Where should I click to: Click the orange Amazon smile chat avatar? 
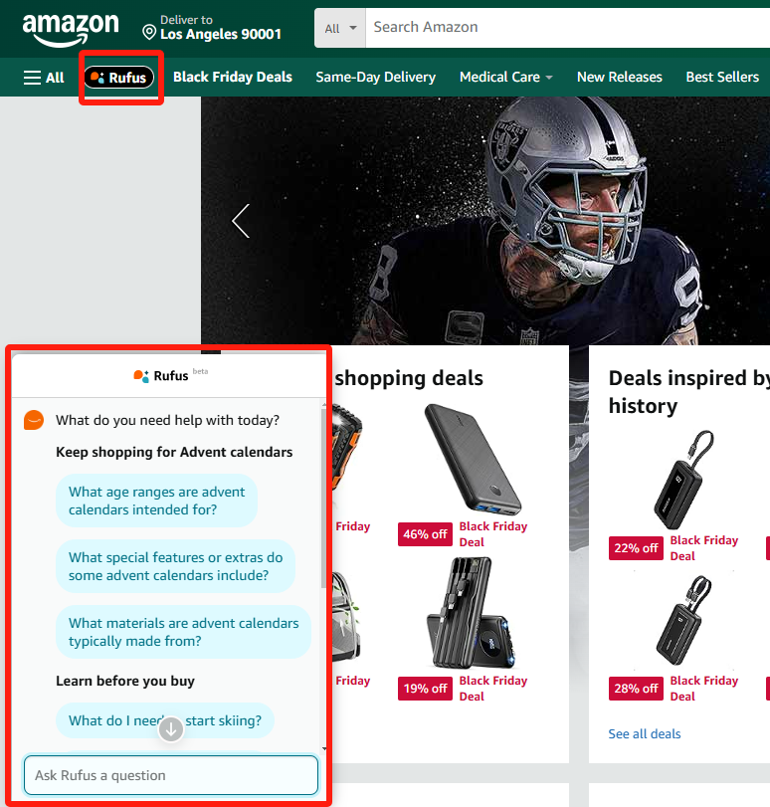(x=34, y=420)
